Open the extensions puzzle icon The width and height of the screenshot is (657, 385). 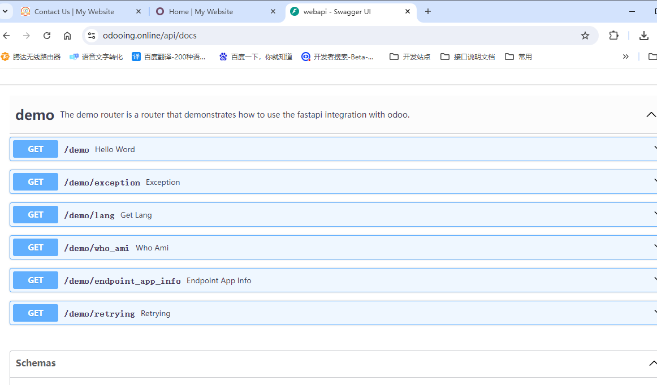(614, 36)
